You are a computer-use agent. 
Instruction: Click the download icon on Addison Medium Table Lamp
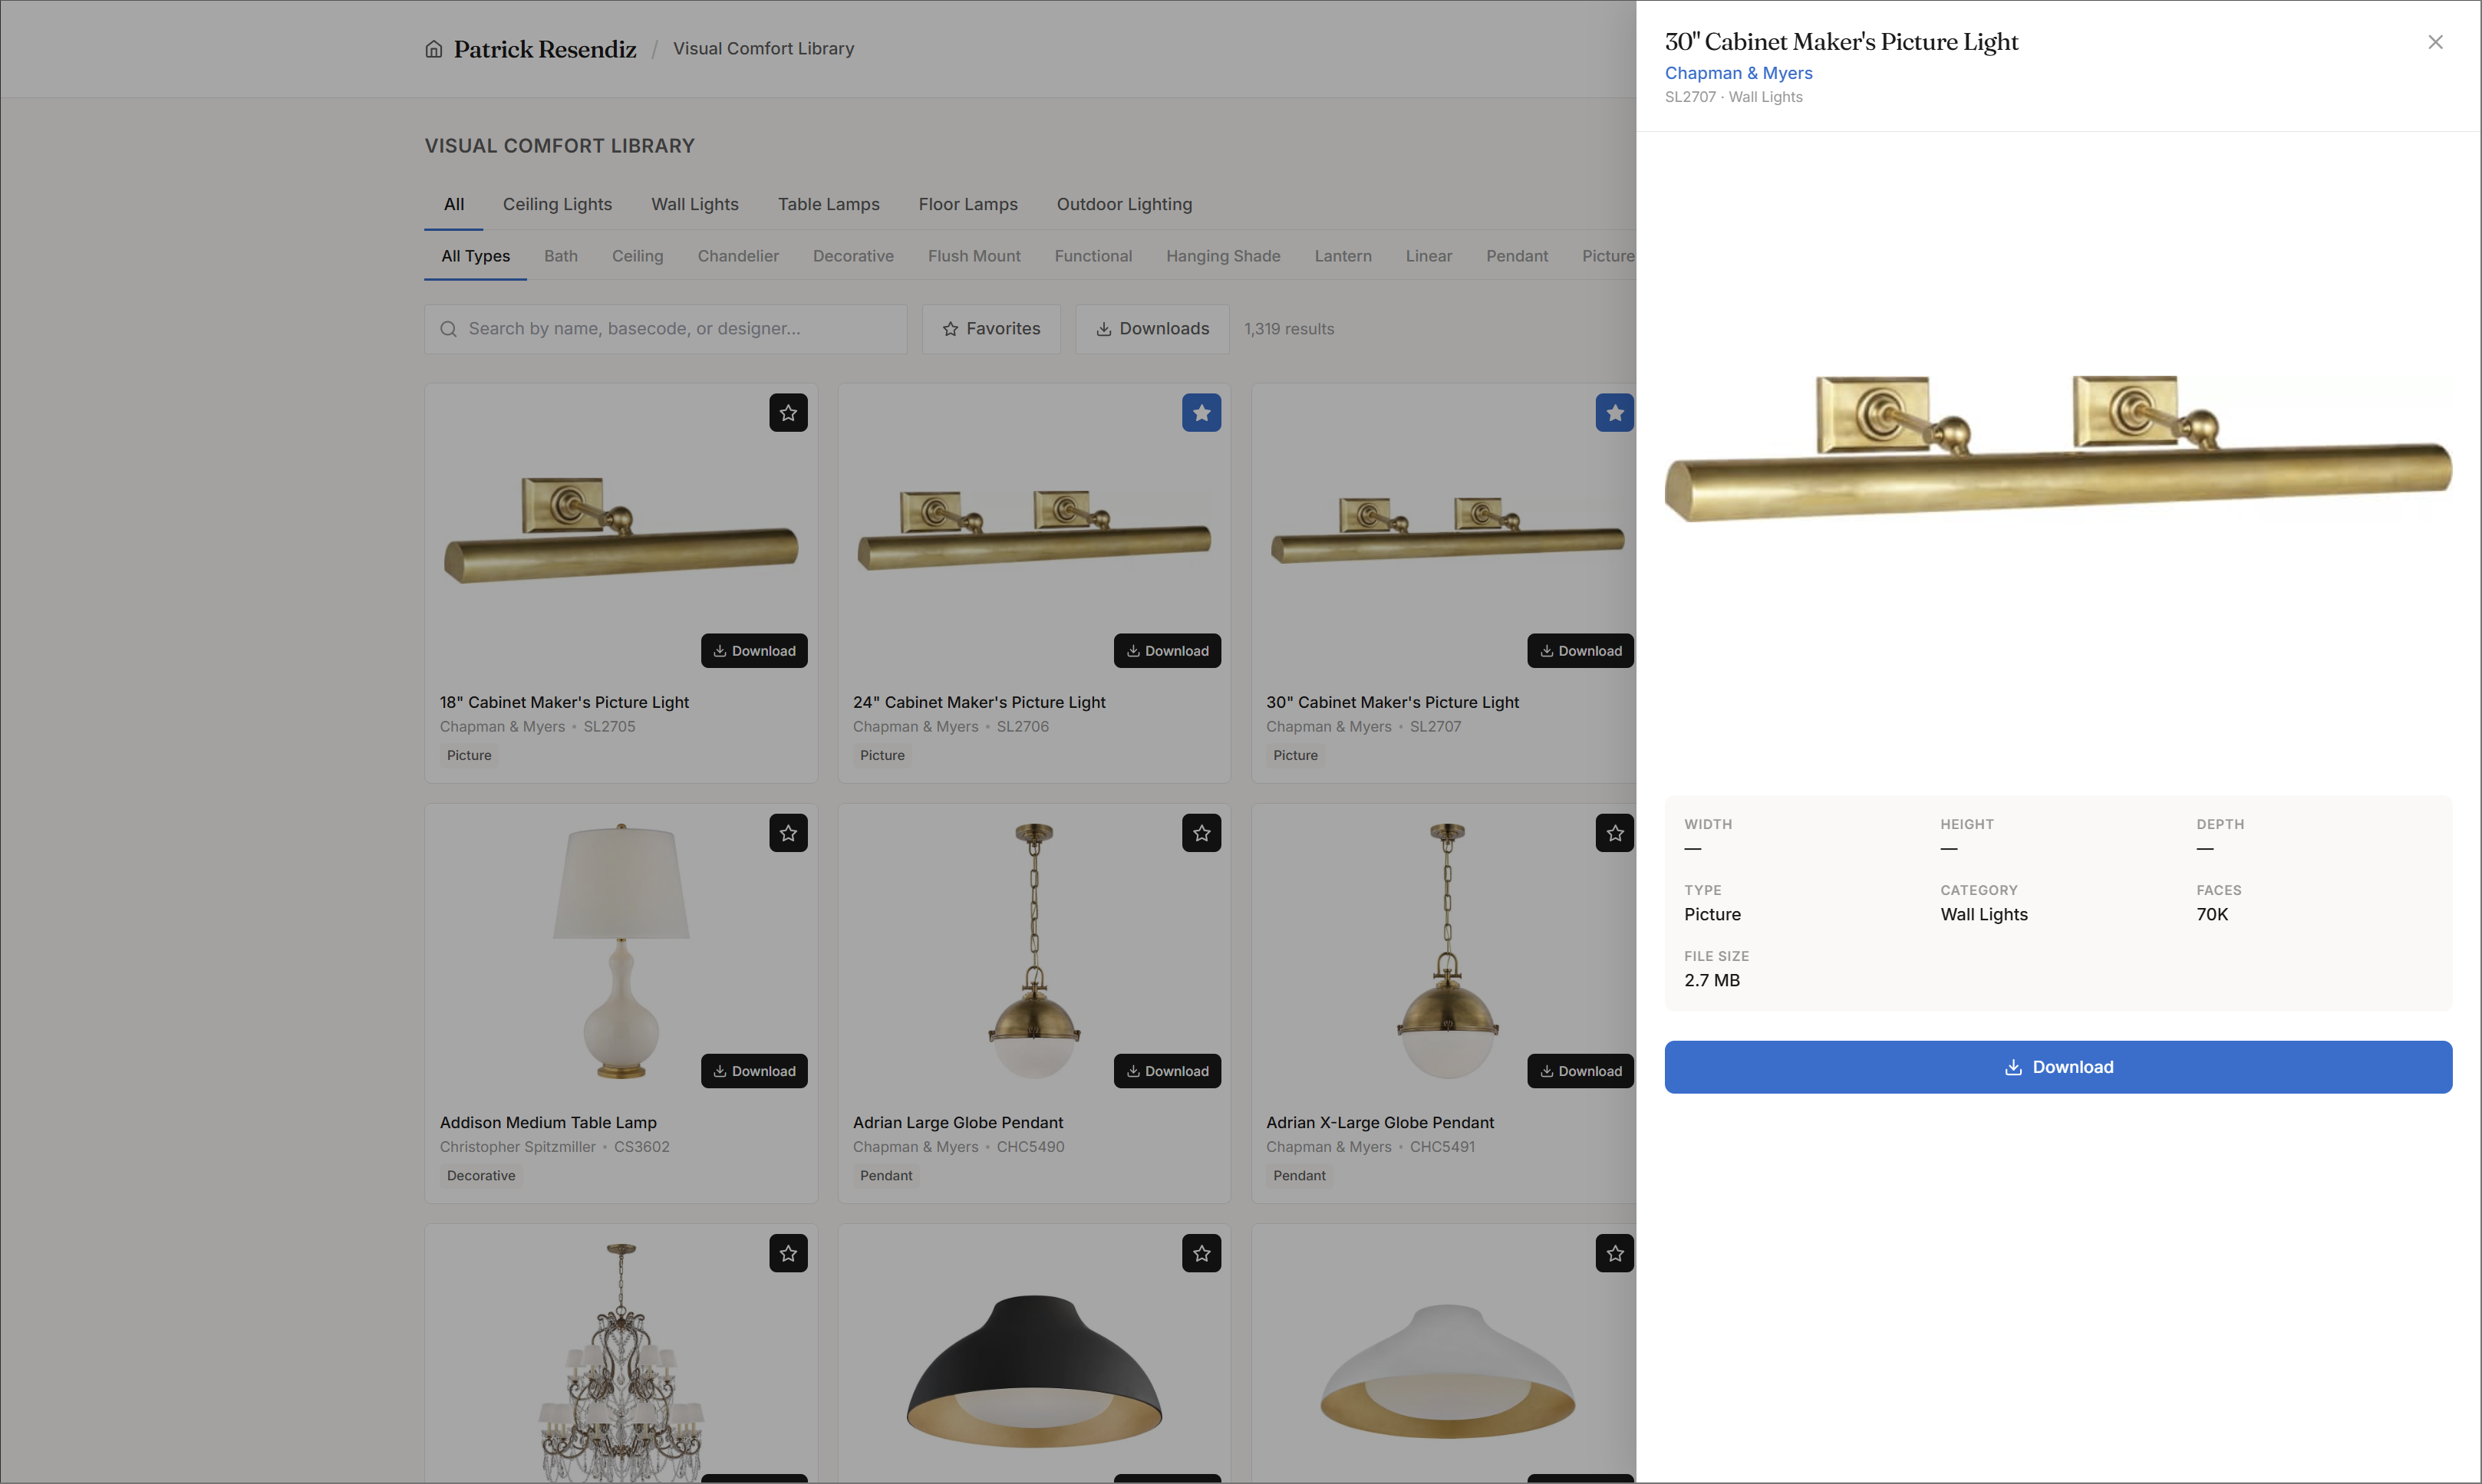point(722,1070)
